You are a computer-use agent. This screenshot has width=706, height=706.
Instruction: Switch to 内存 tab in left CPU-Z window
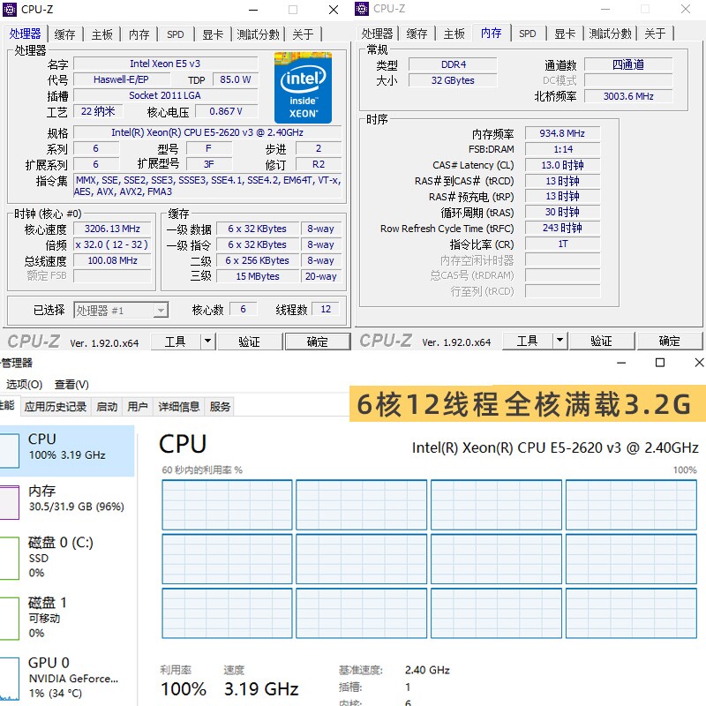point(139,34)
